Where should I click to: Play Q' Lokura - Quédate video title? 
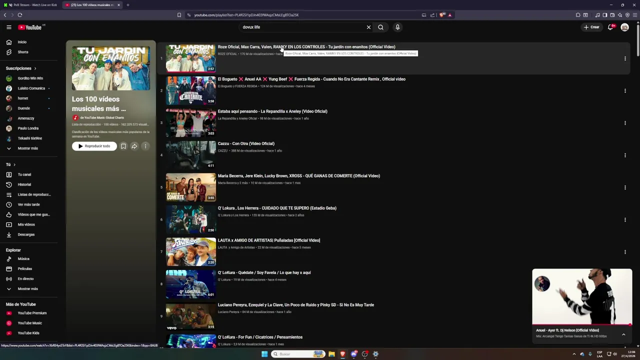(264, 272)
